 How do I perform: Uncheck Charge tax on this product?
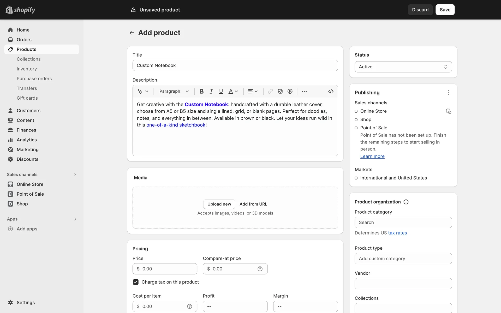pyautogui.click(x=136, y=282)
